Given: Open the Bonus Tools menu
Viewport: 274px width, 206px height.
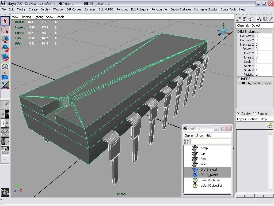Looking at the screenshot, I should [229, 9].
